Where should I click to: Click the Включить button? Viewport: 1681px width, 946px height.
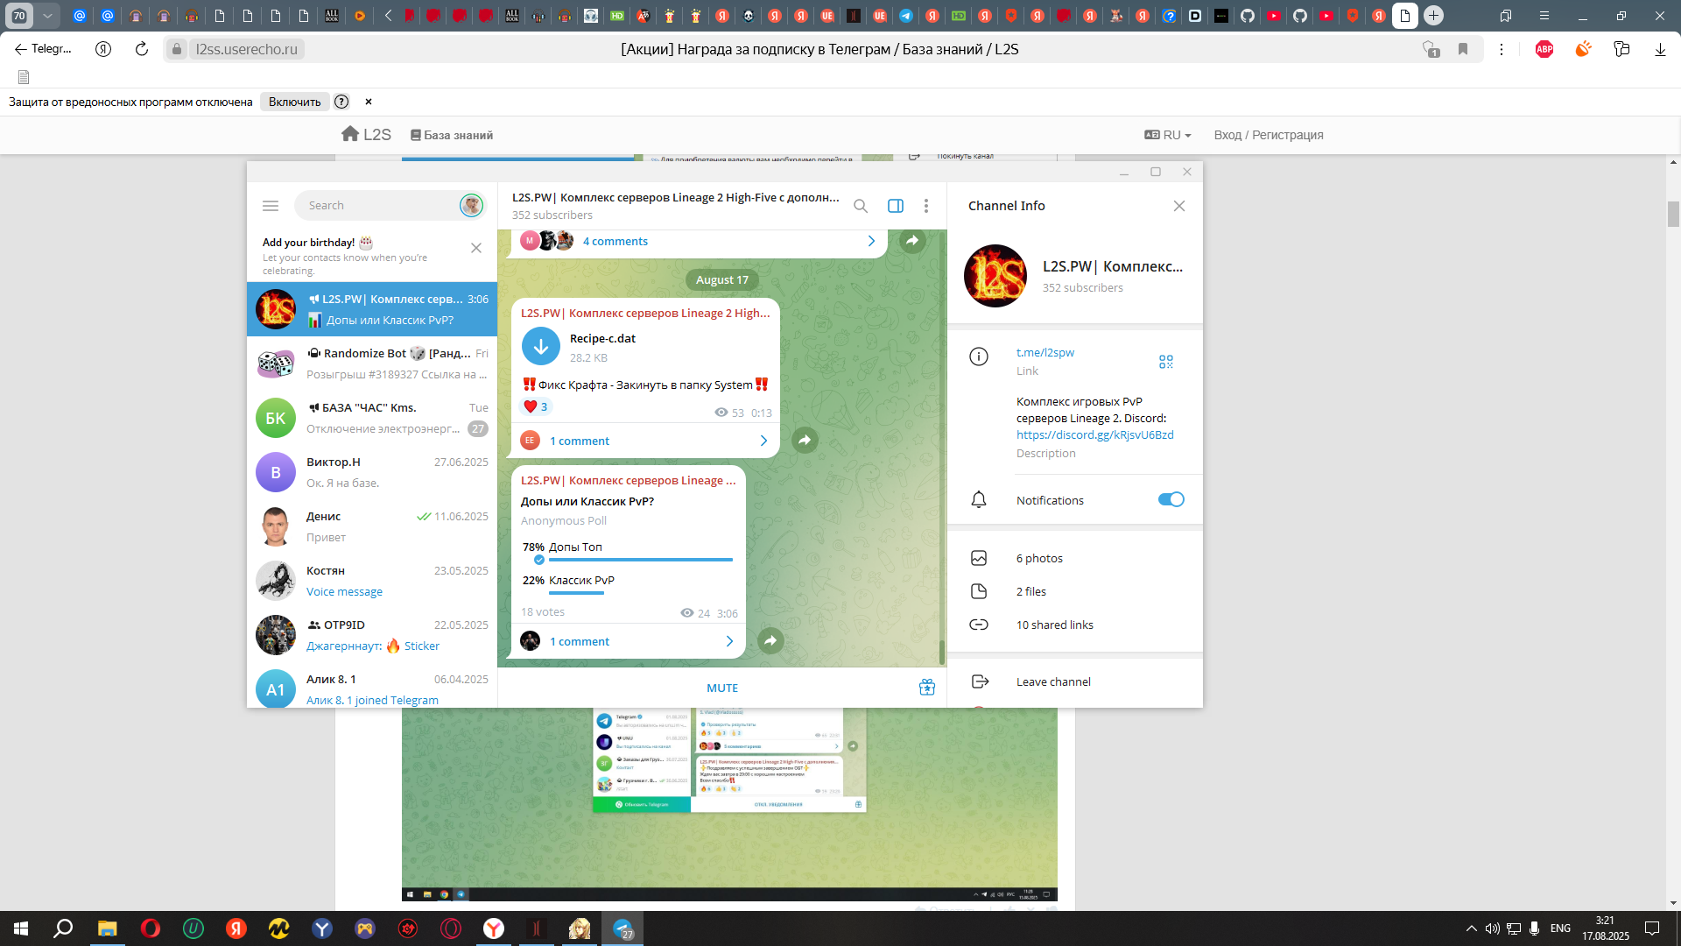click(294, 102)
